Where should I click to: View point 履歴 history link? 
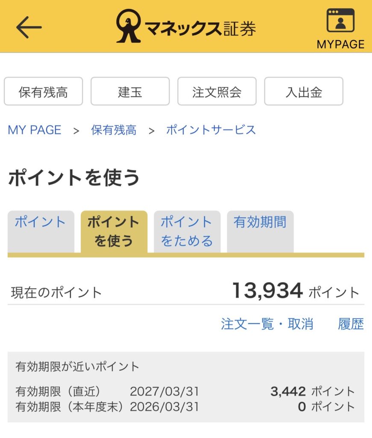coord(351,324)
